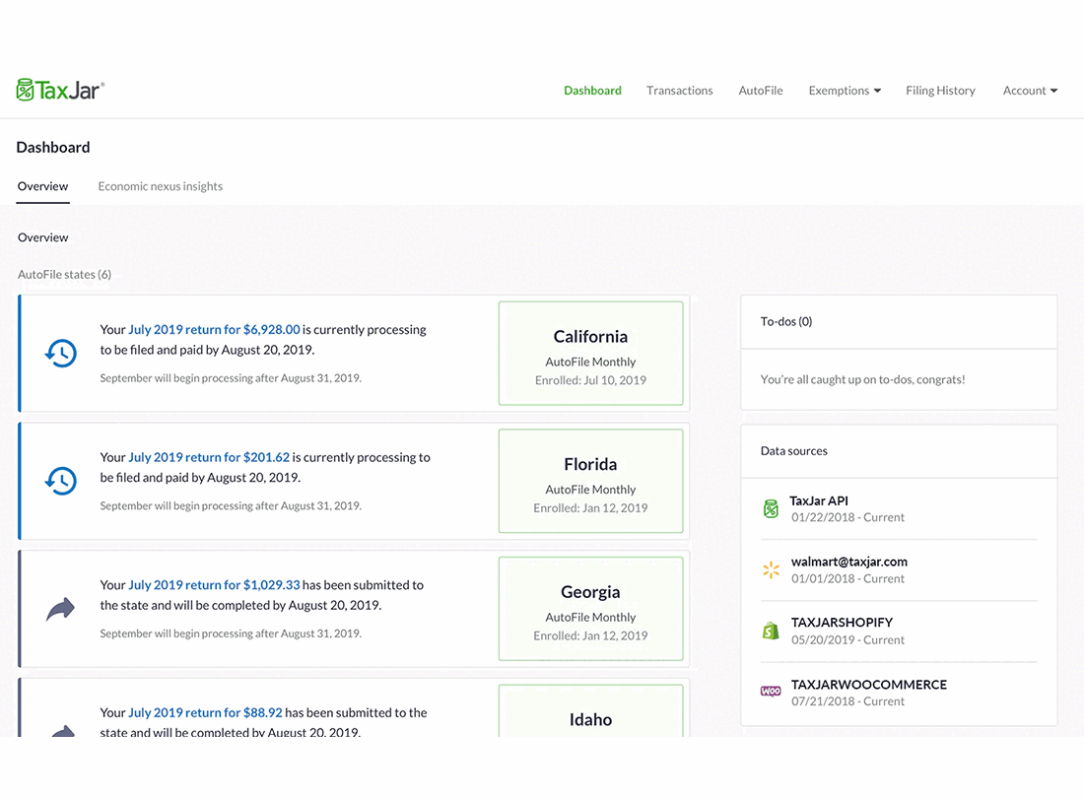This screenshot has height=798, width=1084.
Task: Select the Georgia AutoFile Monthly card
Action: click(x=590, y=609)
